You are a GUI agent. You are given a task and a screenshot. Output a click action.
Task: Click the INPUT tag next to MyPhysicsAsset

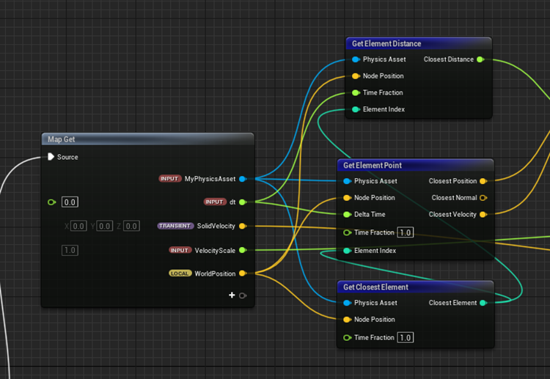coord(170,179)
